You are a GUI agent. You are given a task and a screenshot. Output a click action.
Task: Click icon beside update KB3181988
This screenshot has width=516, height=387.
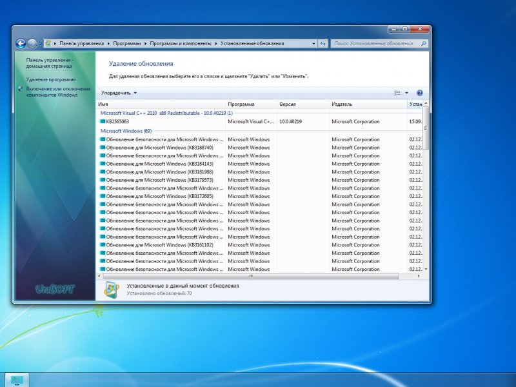[103, 172]
